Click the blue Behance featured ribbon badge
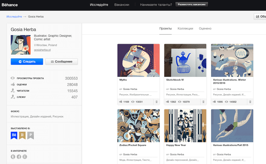The width and height of the screenshot is (266, 164). click(14, 136)
